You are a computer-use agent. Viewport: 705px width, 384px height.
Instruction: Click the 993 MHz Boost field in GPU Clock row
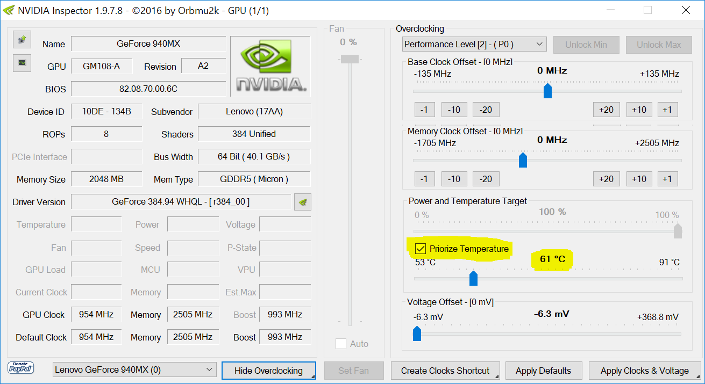pyautogui.click(x=285, y=315)
